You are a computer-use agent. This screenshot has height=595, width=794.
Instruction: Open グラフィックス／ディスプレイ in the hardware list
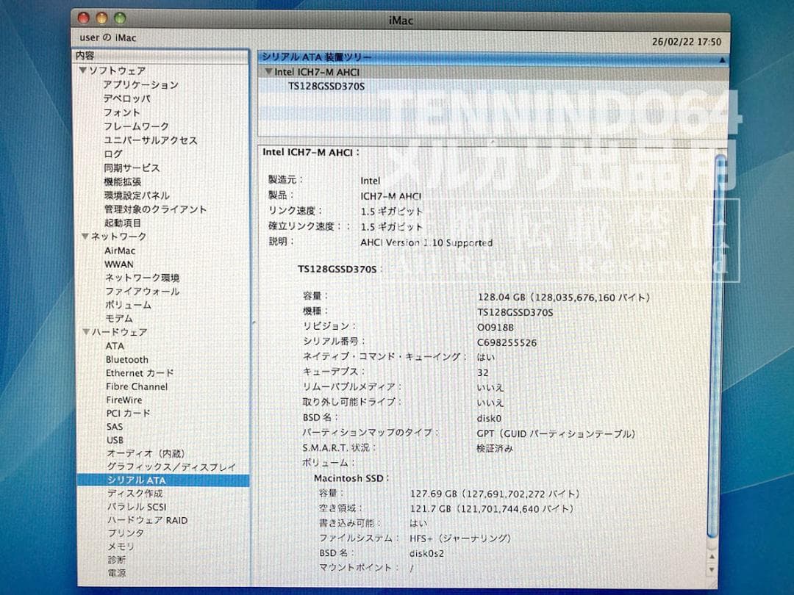(x=171, y=466)
